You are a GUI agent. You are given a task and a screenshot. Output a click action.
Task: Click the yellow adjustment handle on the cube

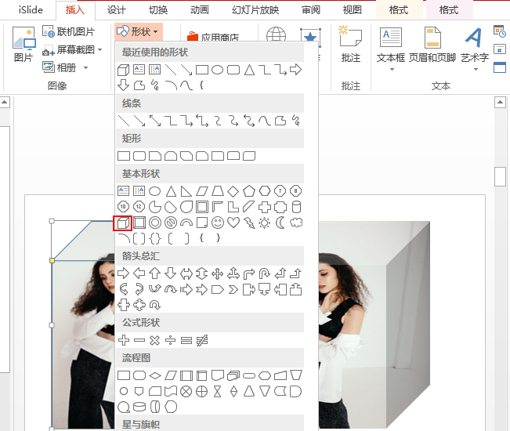tap(52, 260)
